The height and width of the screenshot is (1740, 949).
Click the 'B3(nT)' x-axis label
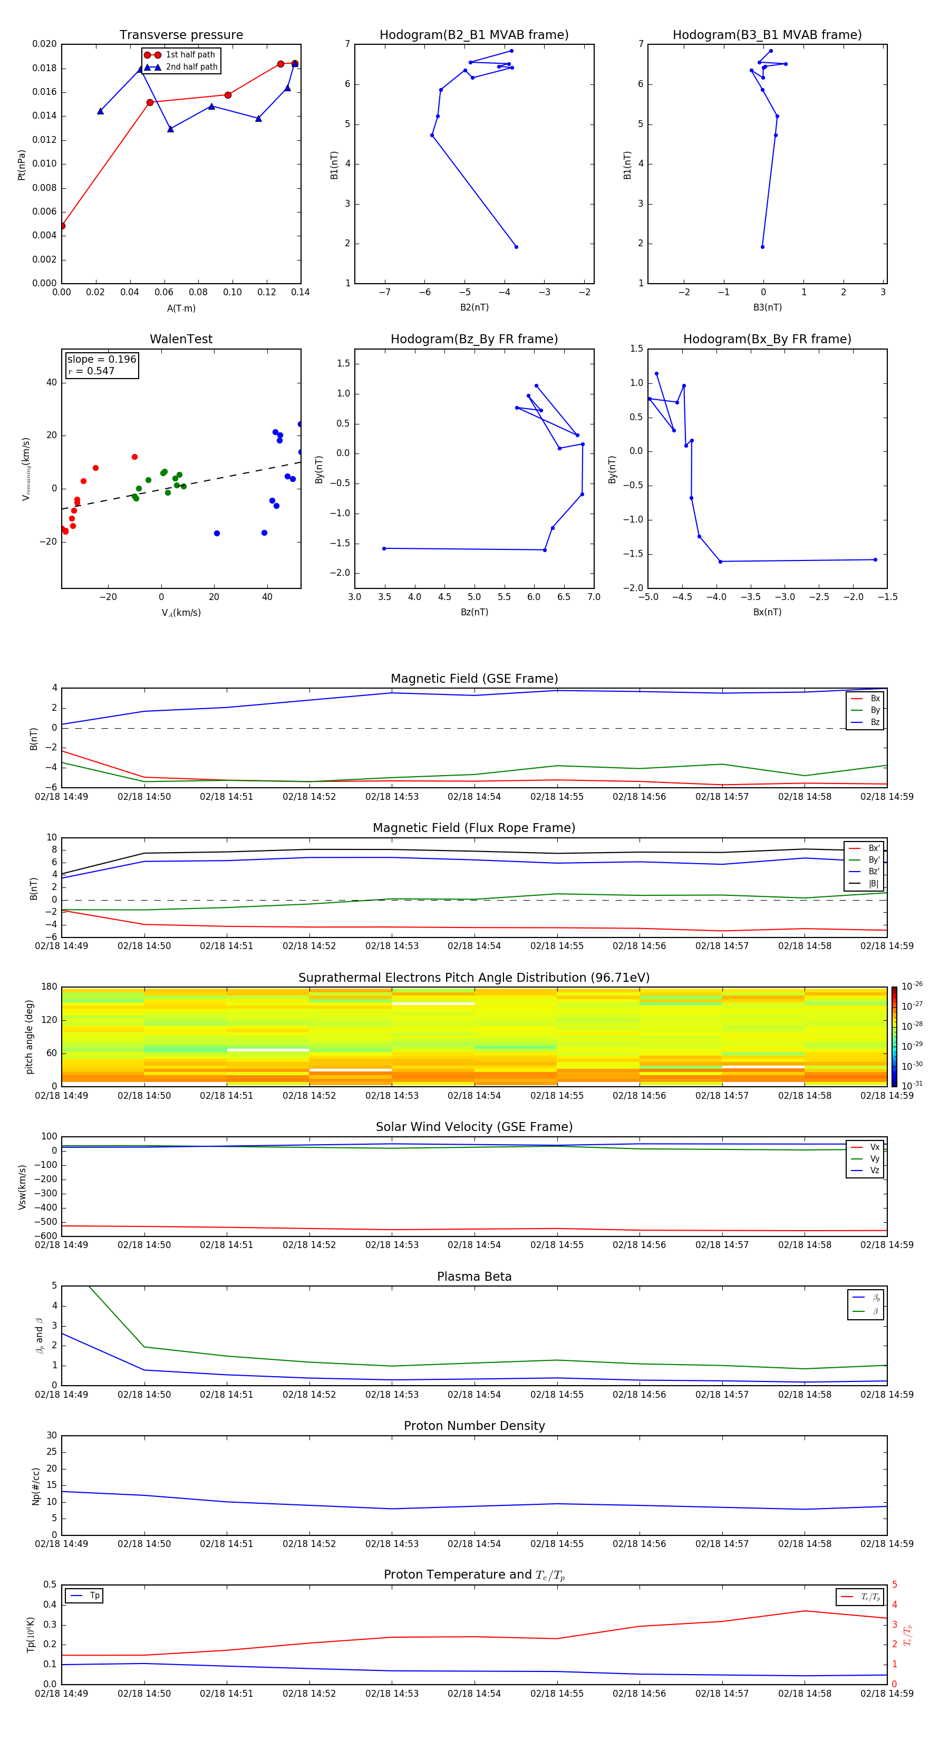[767, 307]
